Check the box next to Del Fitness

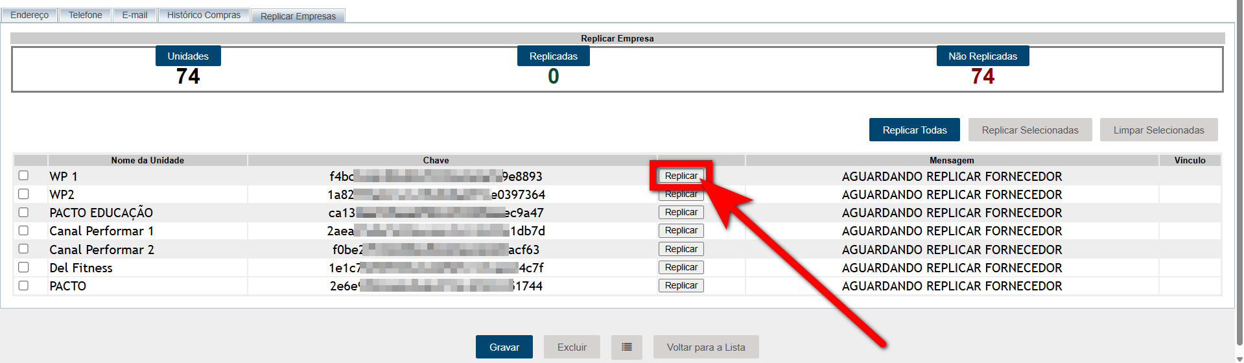[24, 267]
